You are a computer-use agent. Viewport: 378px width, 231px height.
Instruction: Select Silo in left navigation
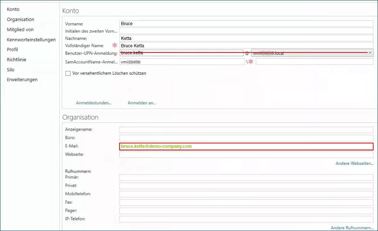click(x=10, y=69)
